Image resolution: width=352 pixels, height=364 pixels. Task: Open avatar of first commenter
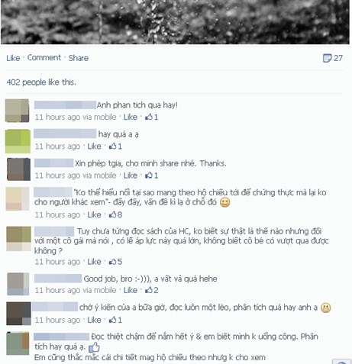(18, 111)
